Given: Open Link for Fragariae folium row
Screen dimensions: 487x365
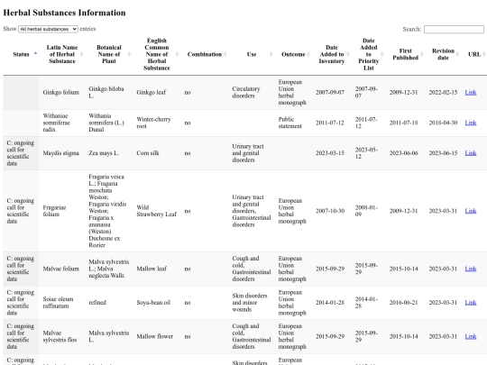Looking at the screenshot, I should tap(471, 211).
